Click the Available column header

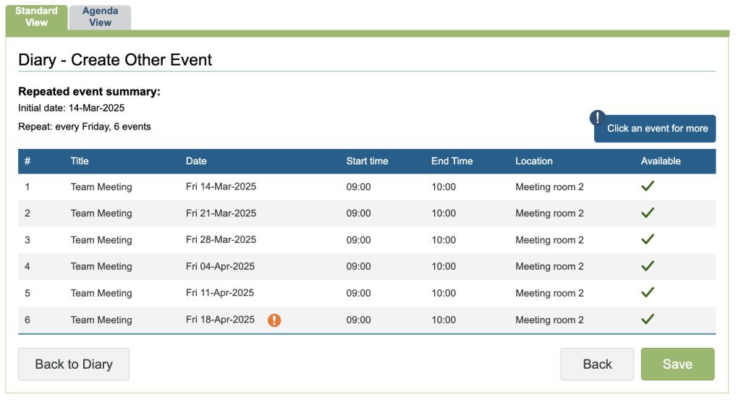(661, 161)
